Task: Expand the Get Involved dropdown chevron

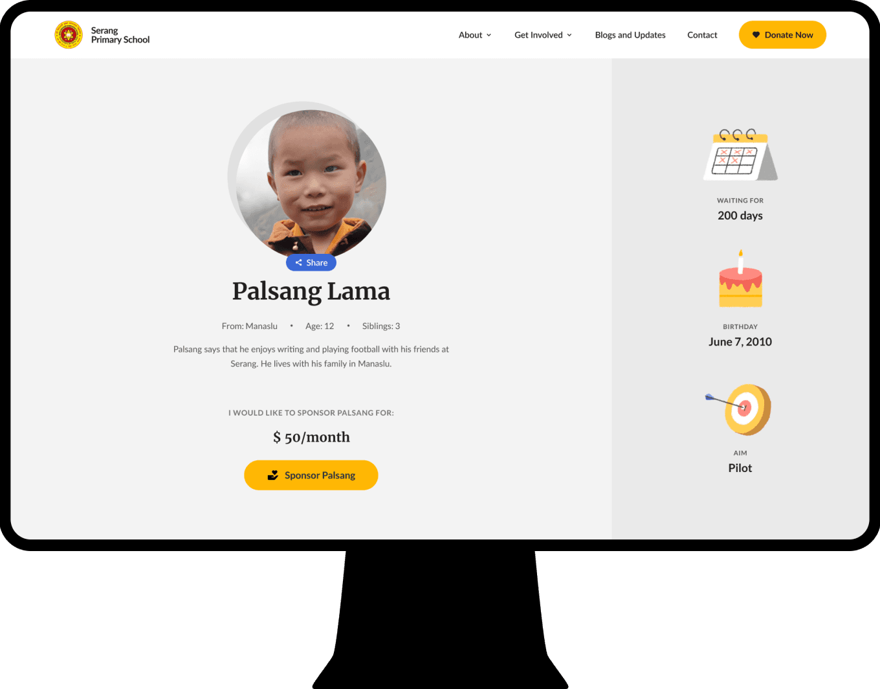Action: (x=569, y=36)
